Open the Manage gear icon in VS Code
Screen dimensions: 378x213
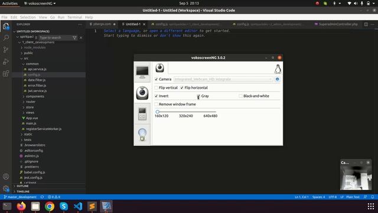[x=6, y=188]
